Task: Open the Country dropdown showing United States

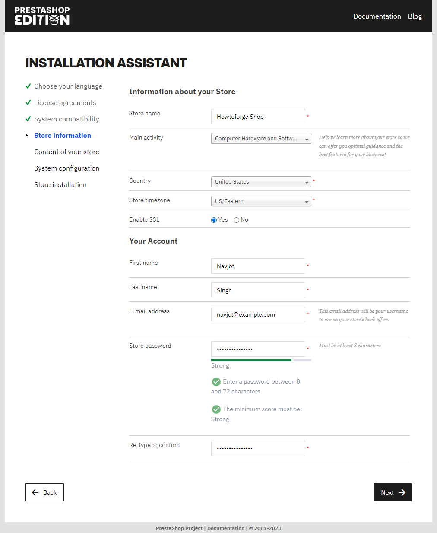Action: coord(261,182)
